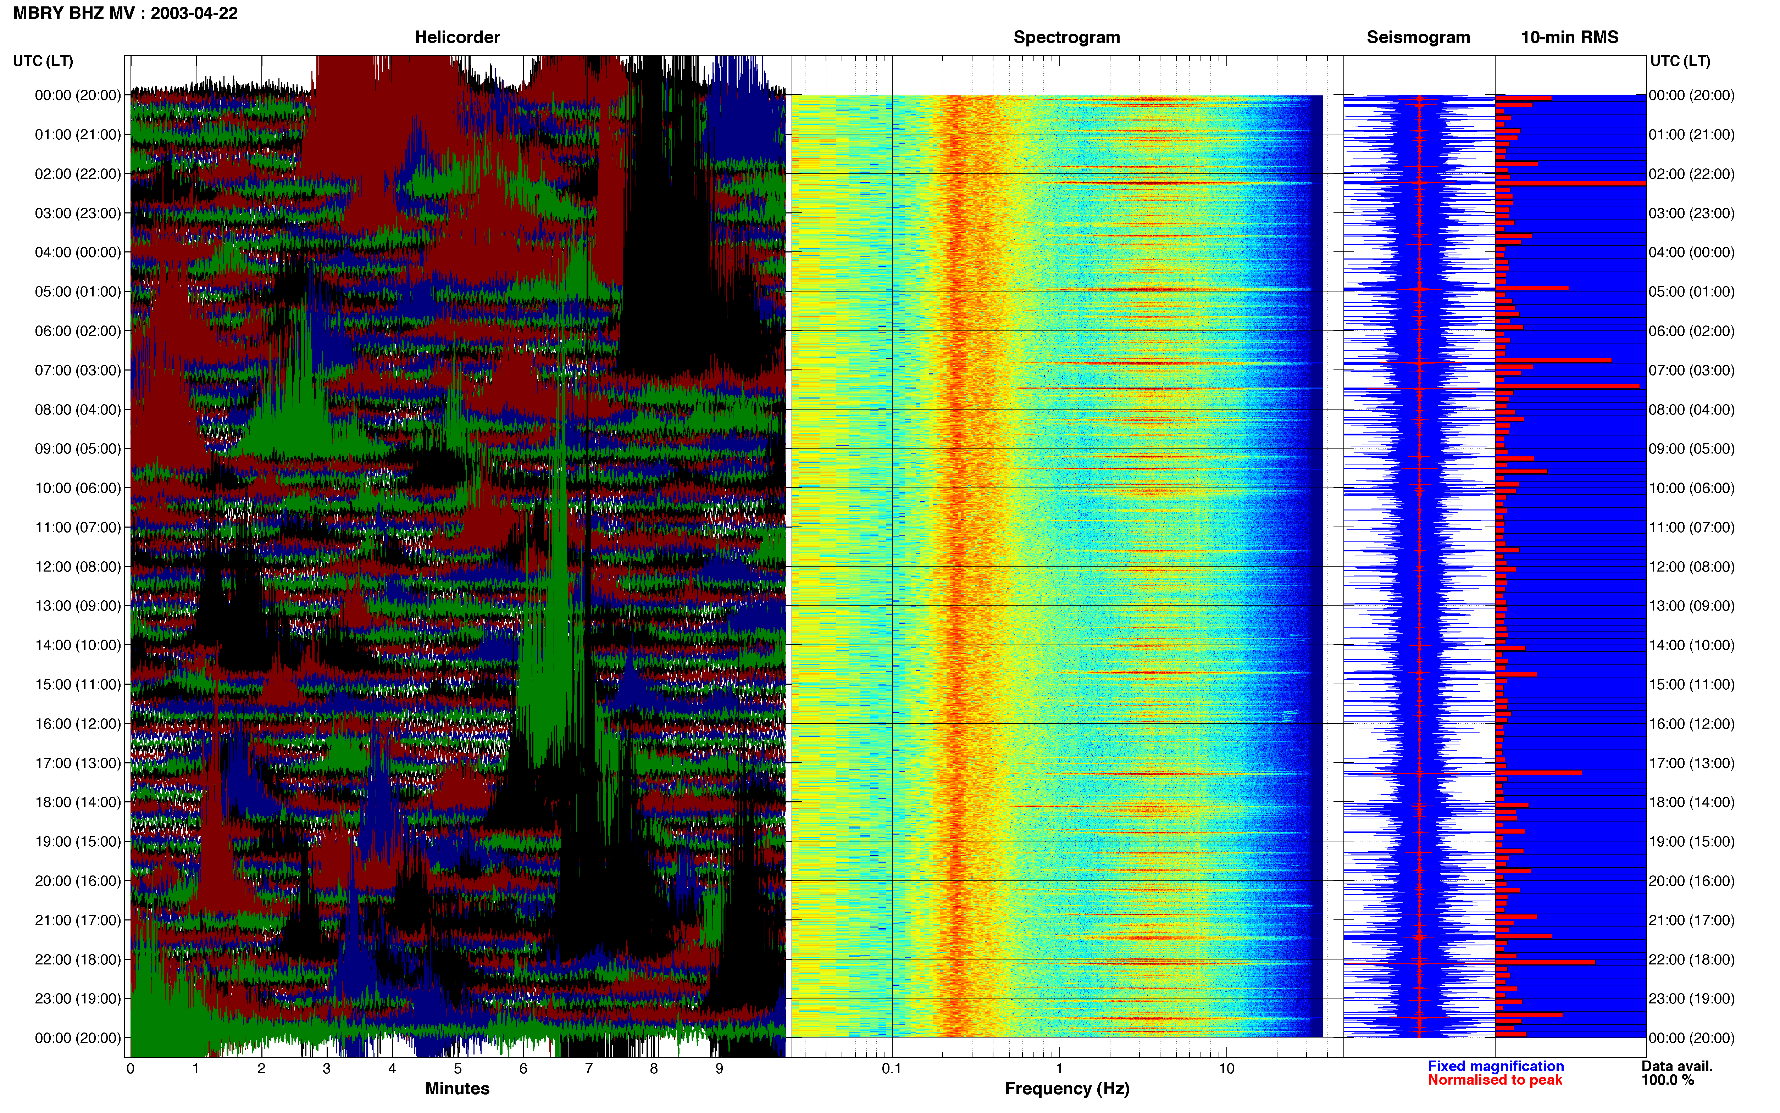1780x1113 pixels.
Task: Click the left-axis '09:00 (05:00)' label
Action: 78,449
